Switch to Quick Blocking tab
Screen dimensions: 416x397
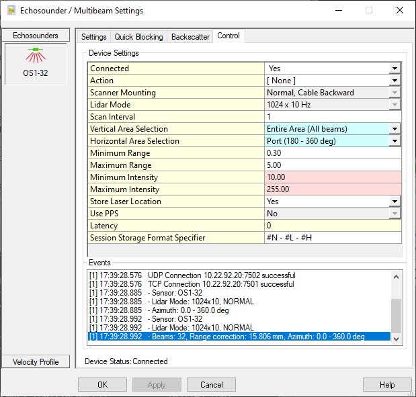pos(138,36)
